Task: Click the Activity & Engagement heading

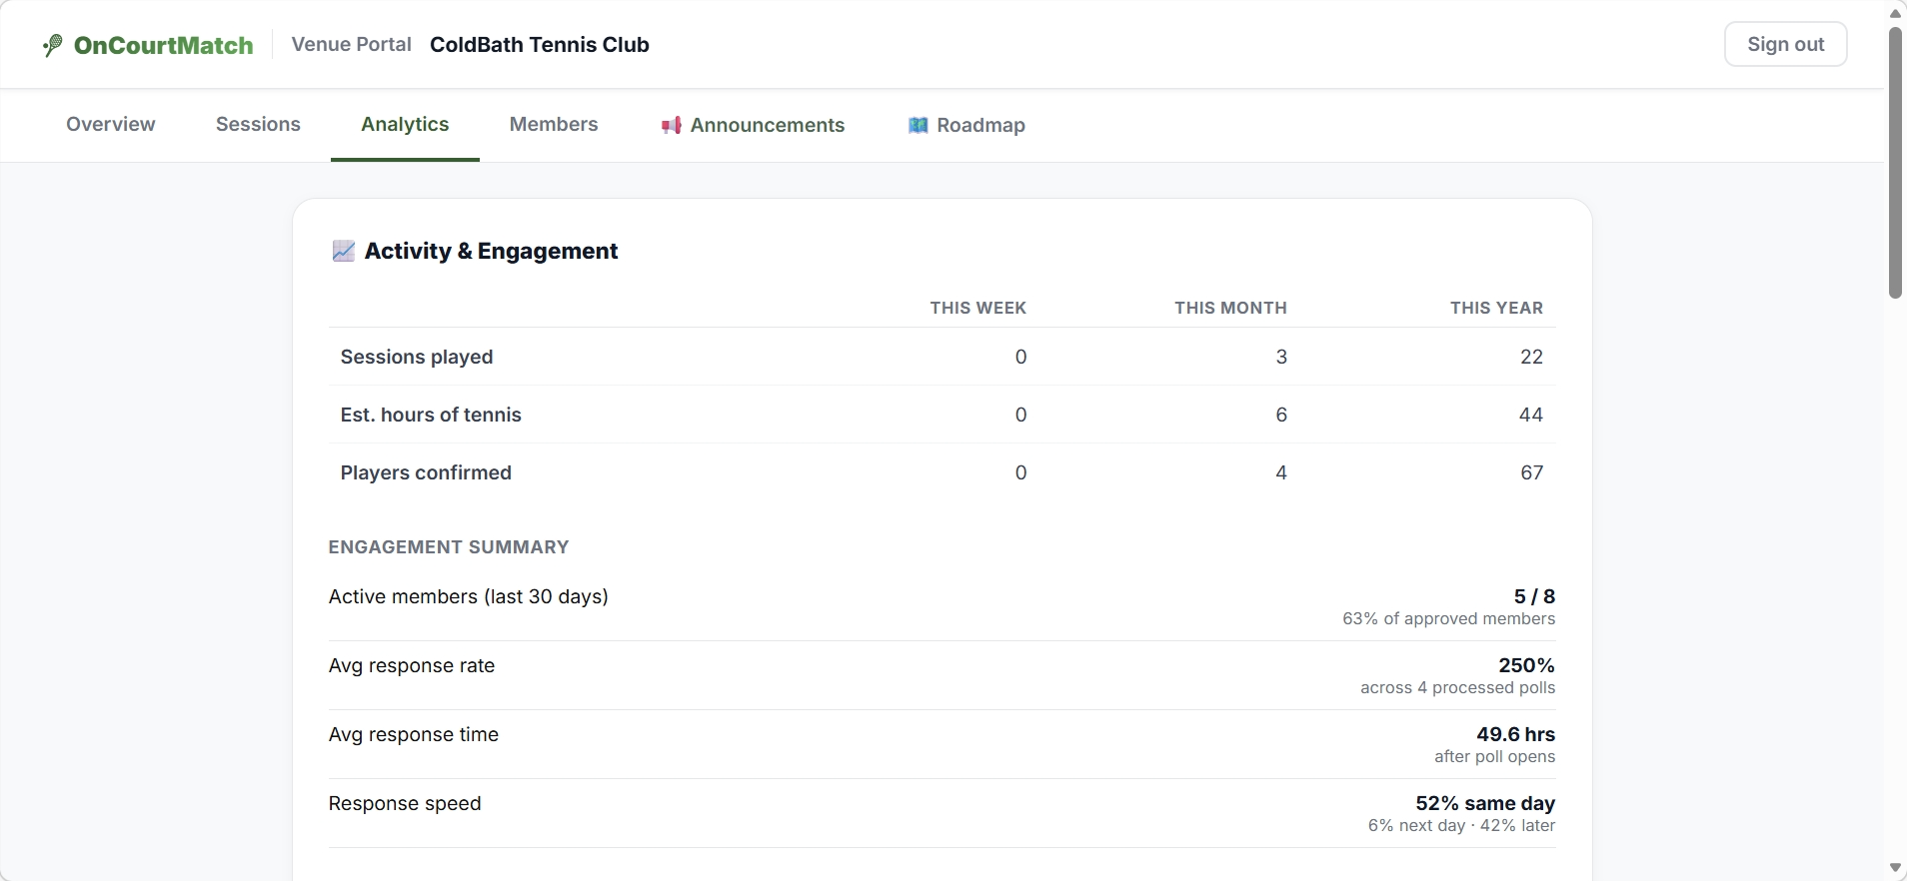Action: coord(491,251)
